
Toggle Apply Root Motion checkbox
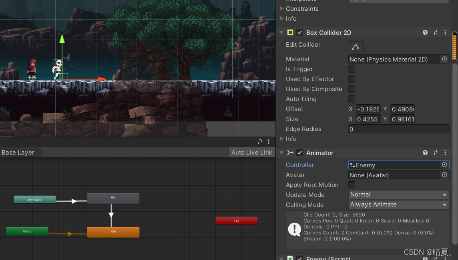pyautogui.click(x=352, y=185)
